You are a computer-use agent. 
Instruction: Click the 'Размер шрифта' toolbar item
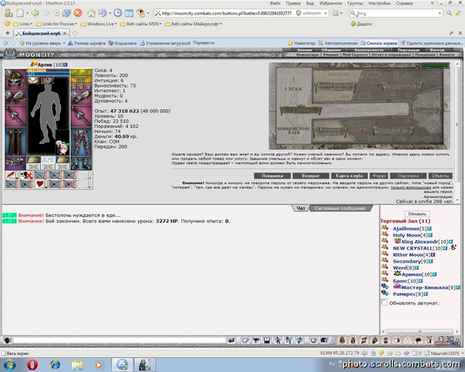click(x=86, y=43)
